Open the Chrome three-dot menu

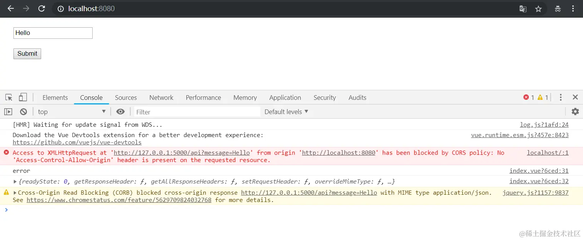point(573,8)
